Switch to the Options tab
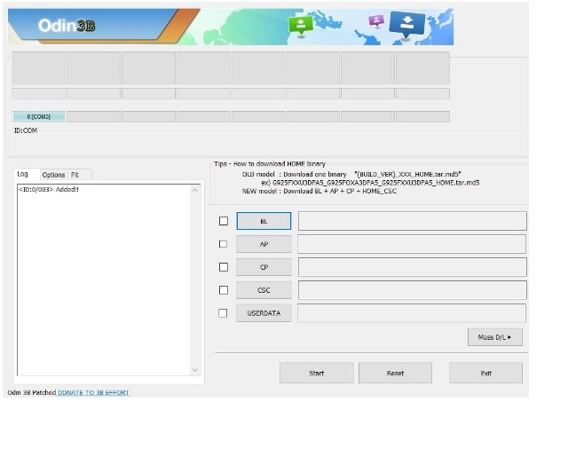 [53, 175]
